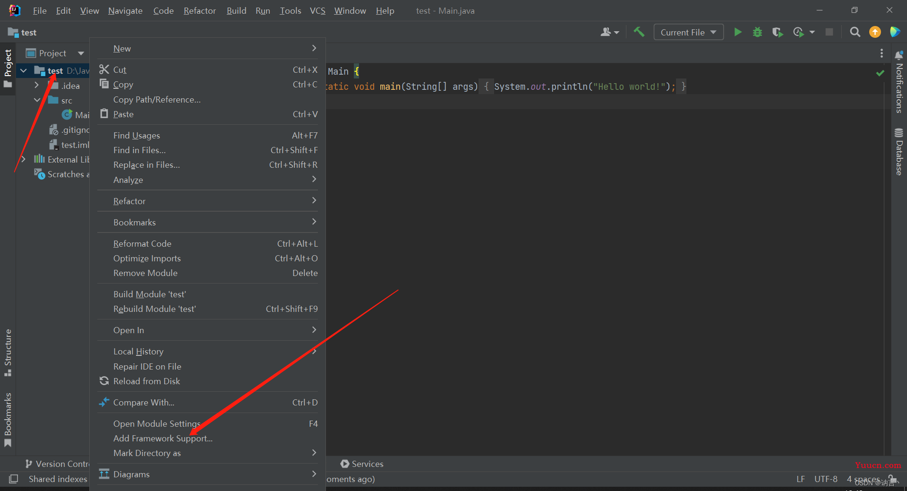
Task: Click the editor tab options kebab icon
Action: point(881,53)
